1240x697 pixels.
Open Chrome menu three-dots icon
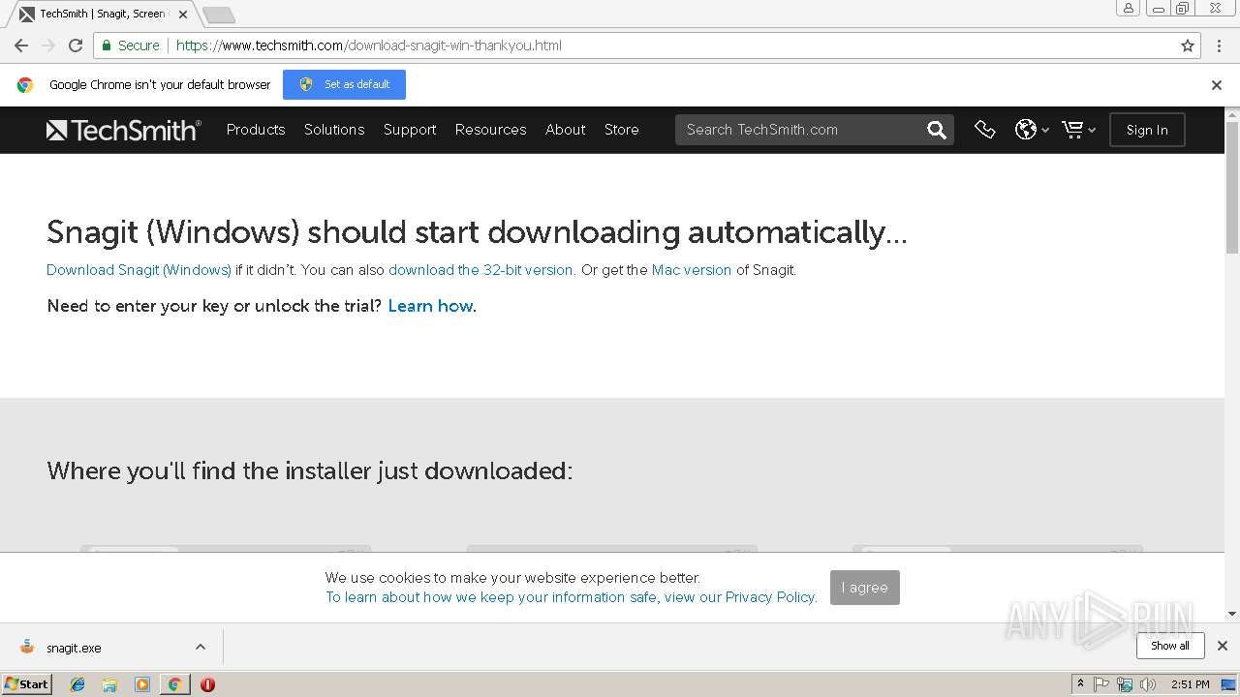[1220, 45]
